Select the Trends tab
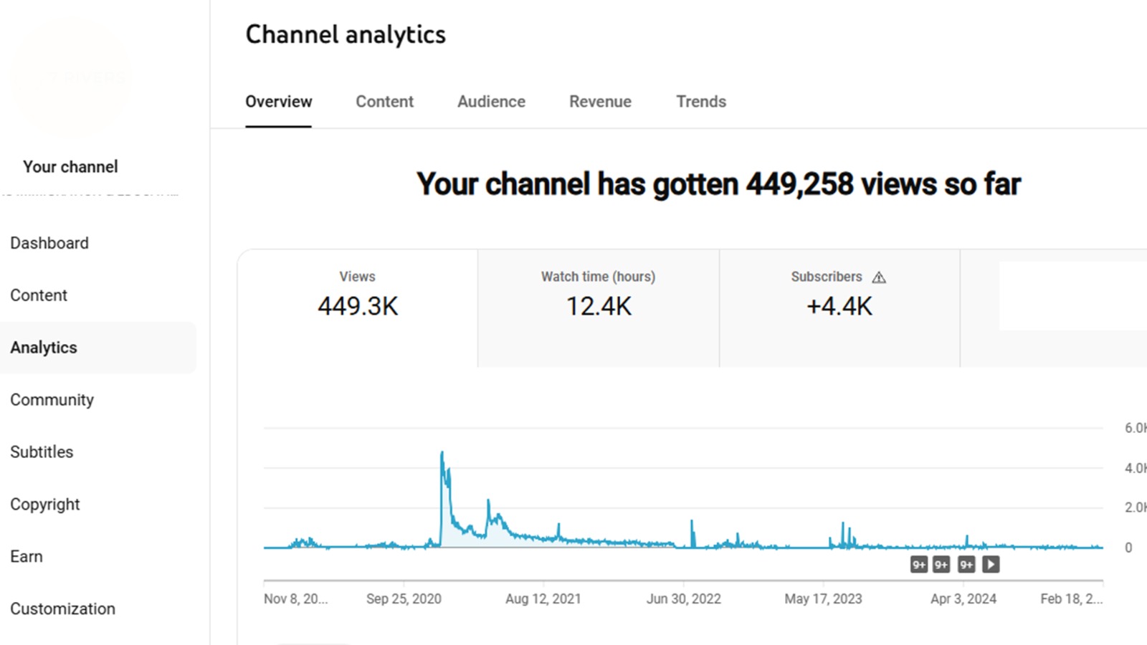This screenshot has width=1147, height=645. [700, 102]
